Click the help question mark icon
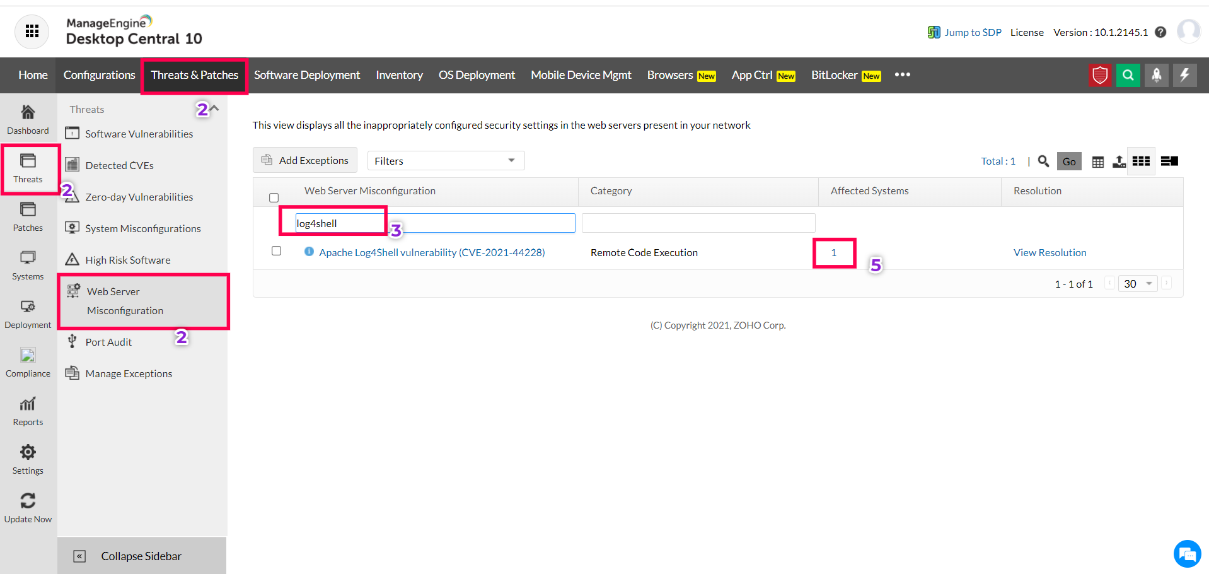 point(1160,32)
